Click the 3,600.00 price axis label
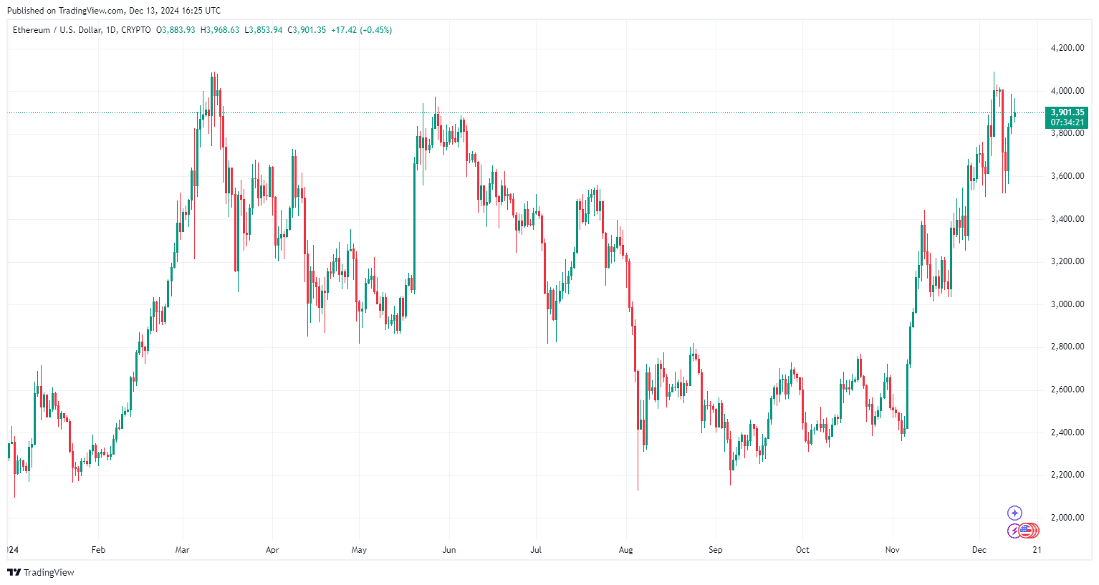 [x=1067, y=176]
